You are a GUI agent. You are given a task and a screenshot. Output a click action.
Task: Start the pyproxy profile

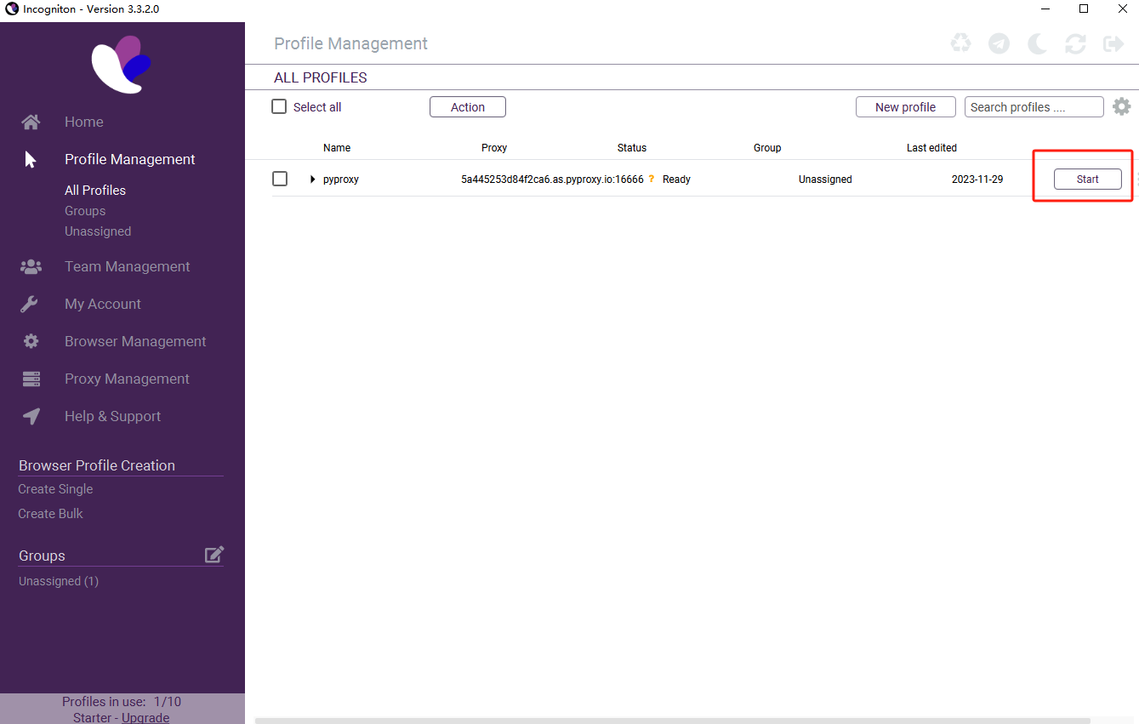tap(1087, 179)
